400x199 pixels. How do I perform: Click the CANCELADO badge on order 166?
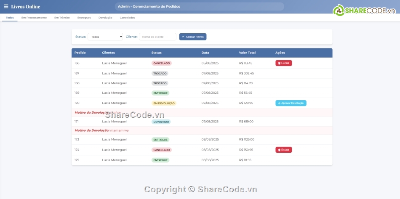[162, 63]
